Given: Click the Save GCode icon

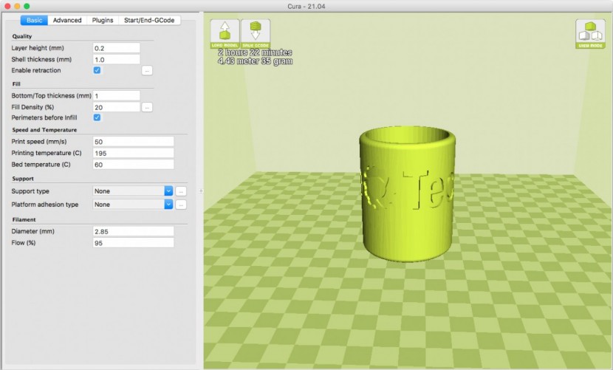Looking at the screenshot, I should coord(256,34).
